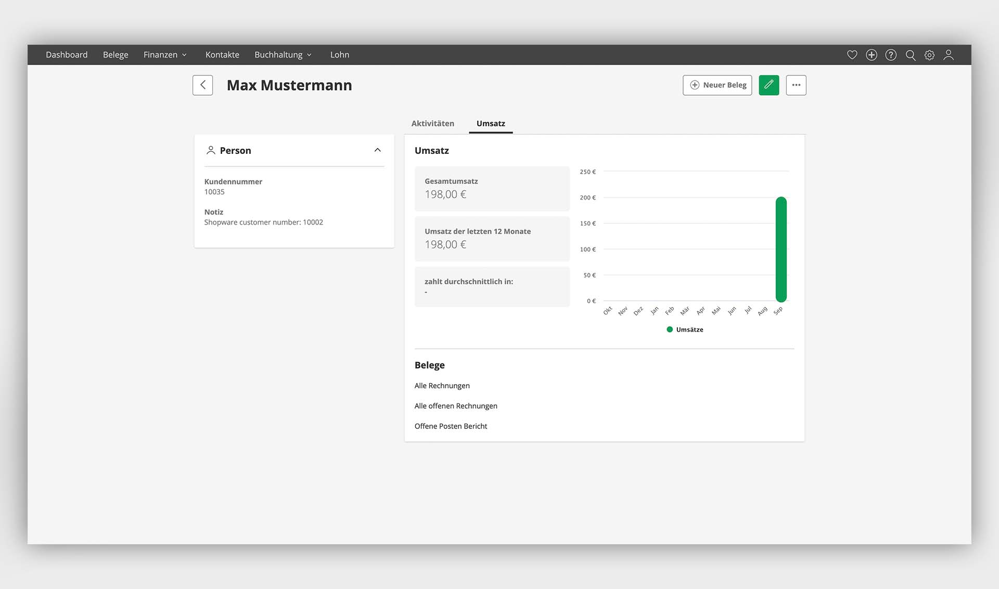Viewport: 999px width, 589px height.
Task: Click customer number 10035
Action: click(214, 192)
